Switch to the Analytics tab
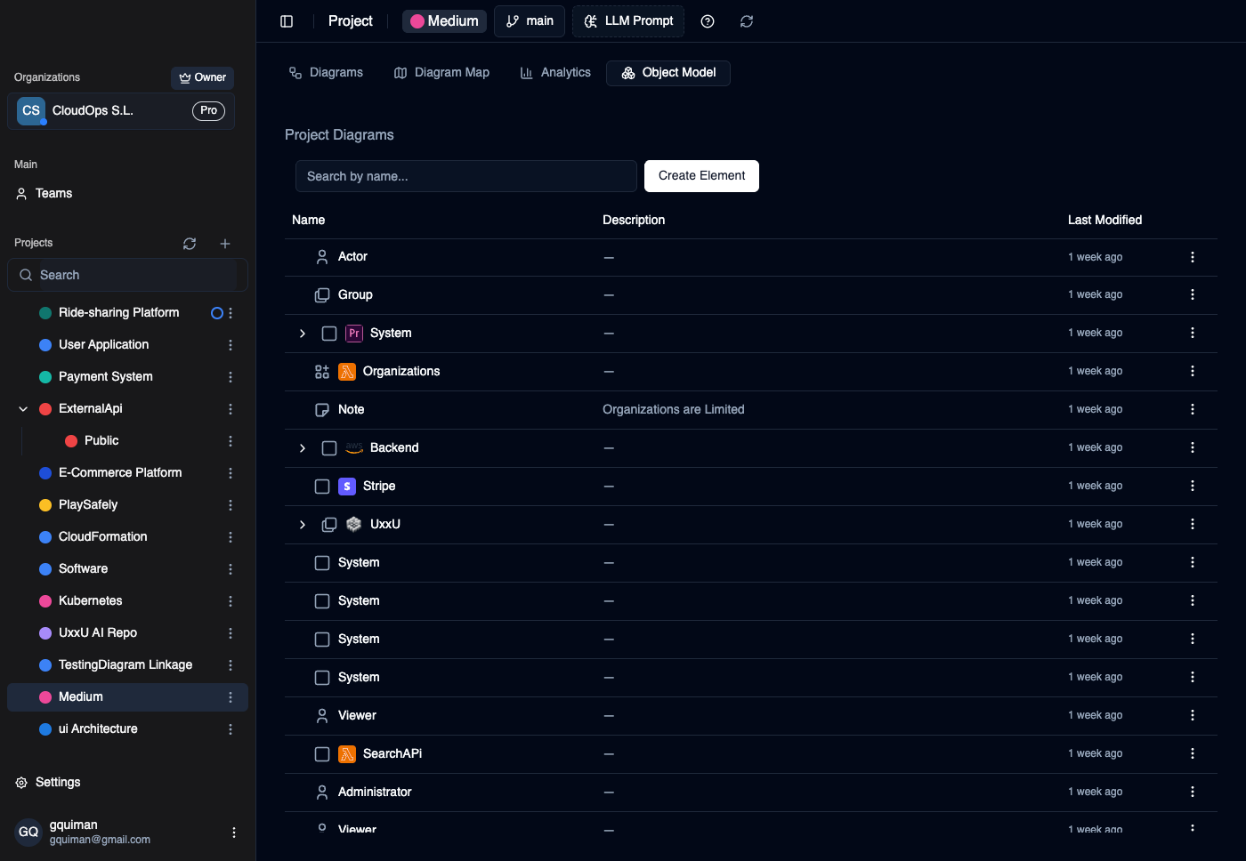This screenshot has width=1246, height=861. [555, 73]
